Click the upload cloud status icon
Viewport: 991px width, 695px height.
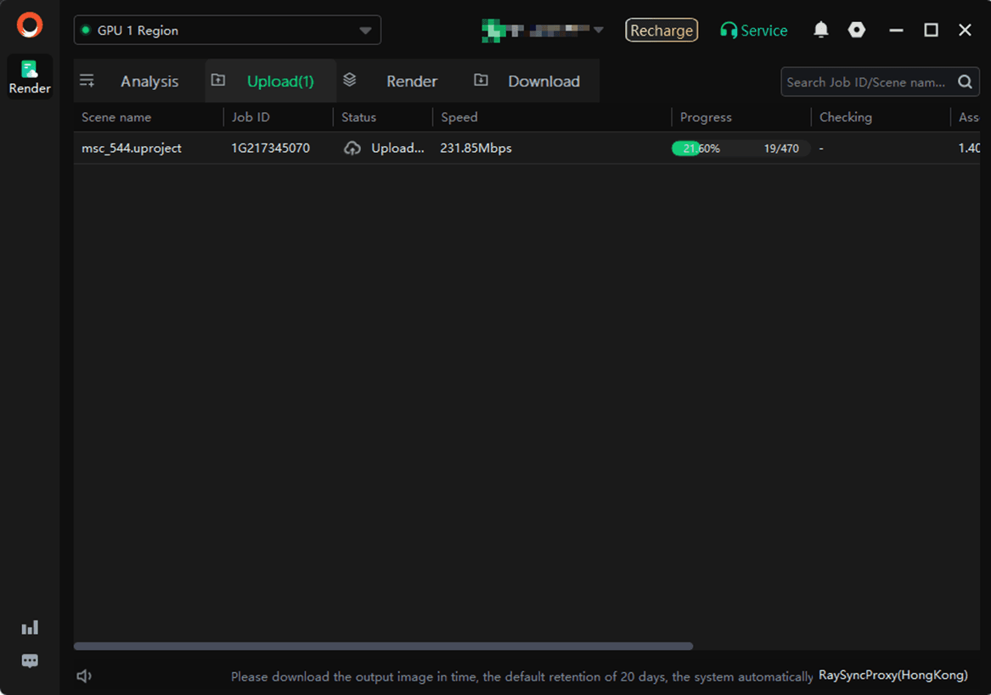tap(352, 149)
